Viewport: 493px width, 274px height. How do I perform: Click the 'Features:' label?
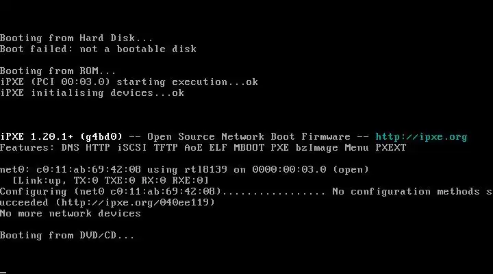(x=27, y=148)
